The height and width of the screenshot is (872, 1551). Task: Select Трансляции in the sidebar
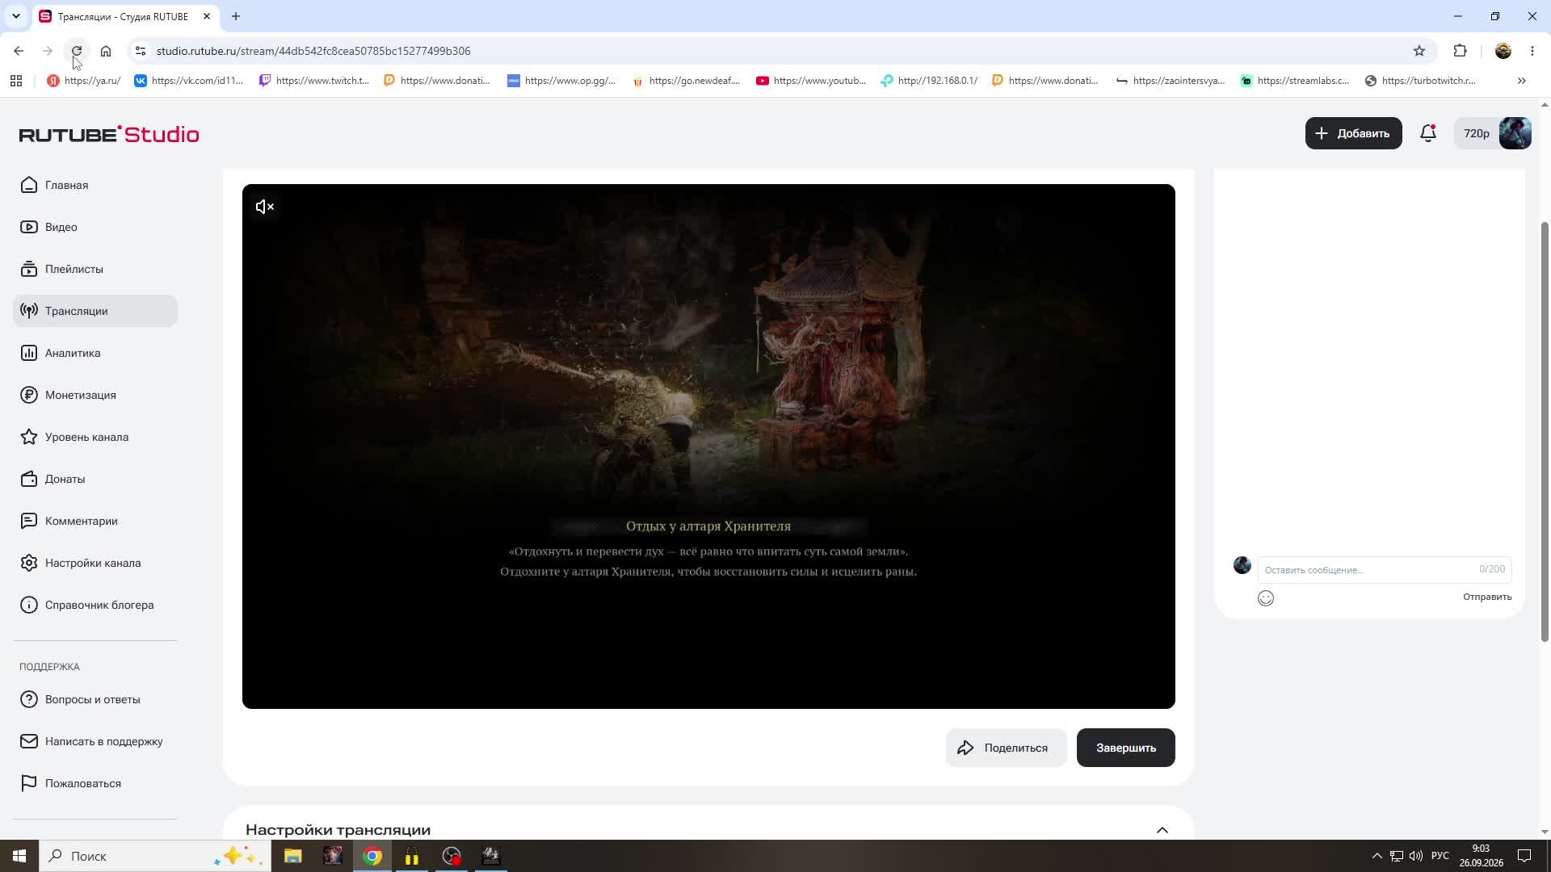[95, 311]
